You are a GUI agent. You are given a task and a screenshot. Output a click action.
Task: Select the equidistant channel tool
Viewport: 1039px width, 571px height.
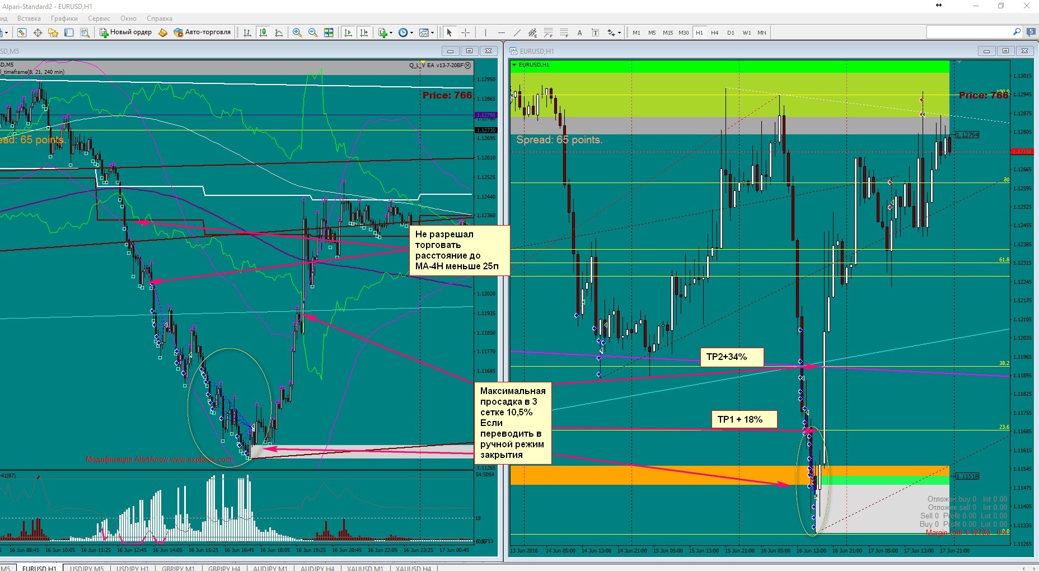pyautogui.click(x=532, y=32)
